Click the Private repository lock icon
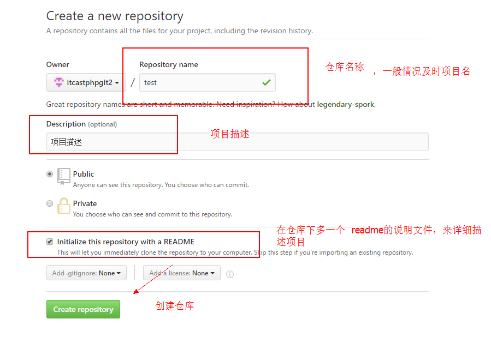Screen dimensions: 491x337 tap(63, 206)
